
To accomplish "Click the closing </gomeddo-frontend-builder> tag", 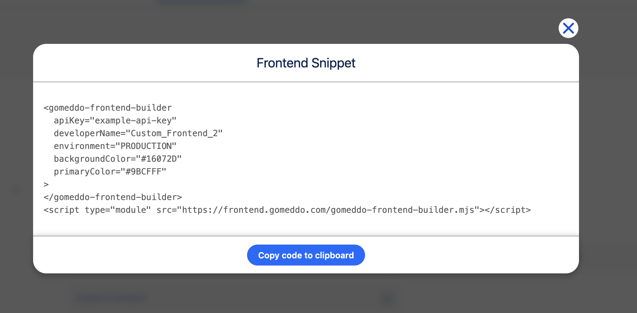I will click(x=113, y=197).
